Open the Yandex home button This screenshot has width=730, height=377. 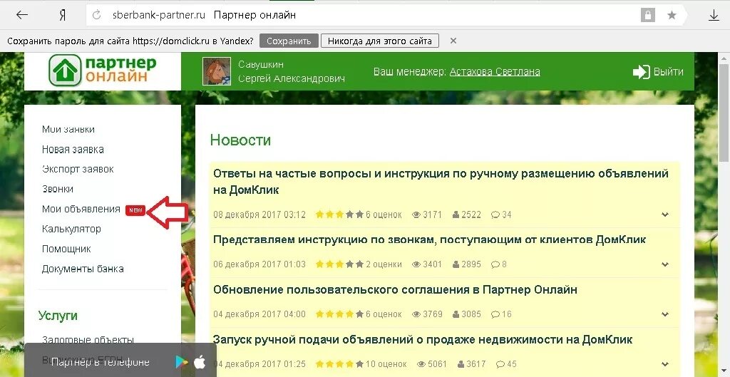tap(63, 15)
